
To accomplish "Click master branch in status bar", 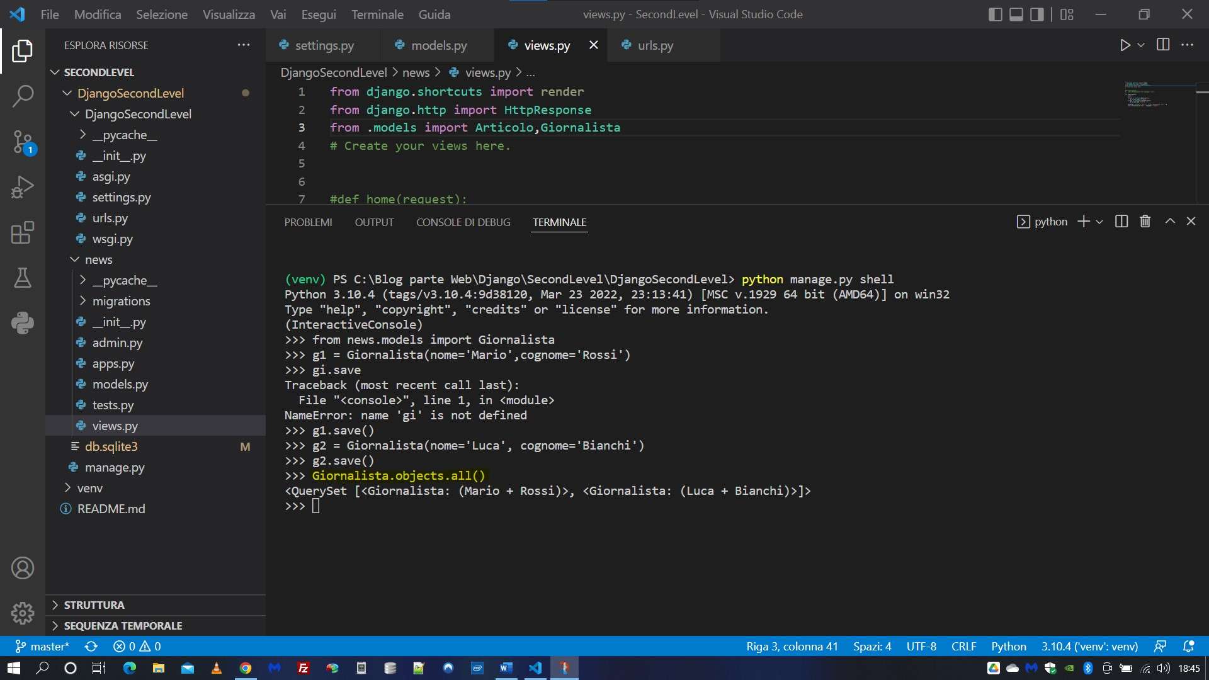I will (x=42, y=647).
